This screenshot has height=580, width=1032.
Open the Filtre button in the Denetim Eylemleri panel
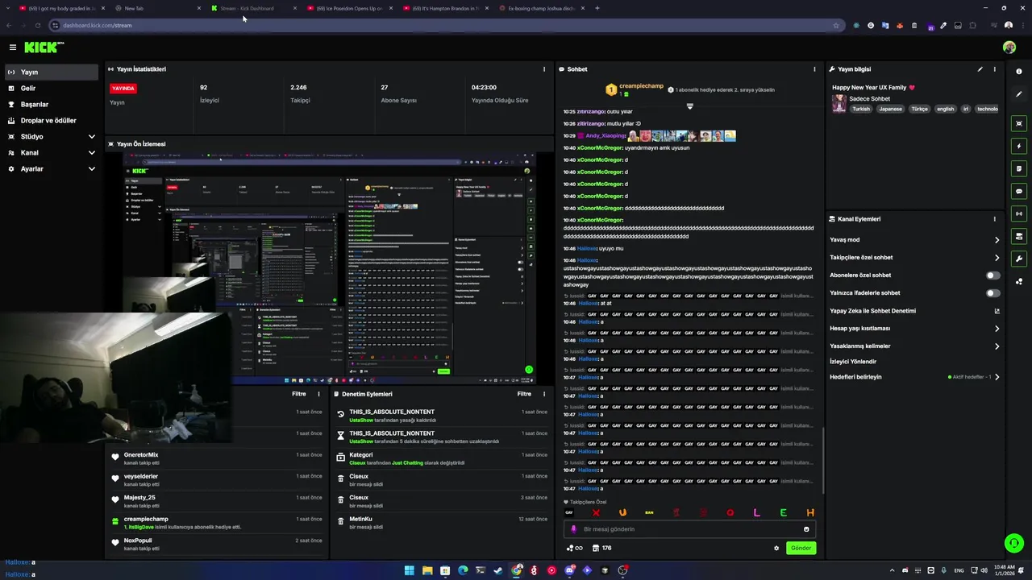524,394
